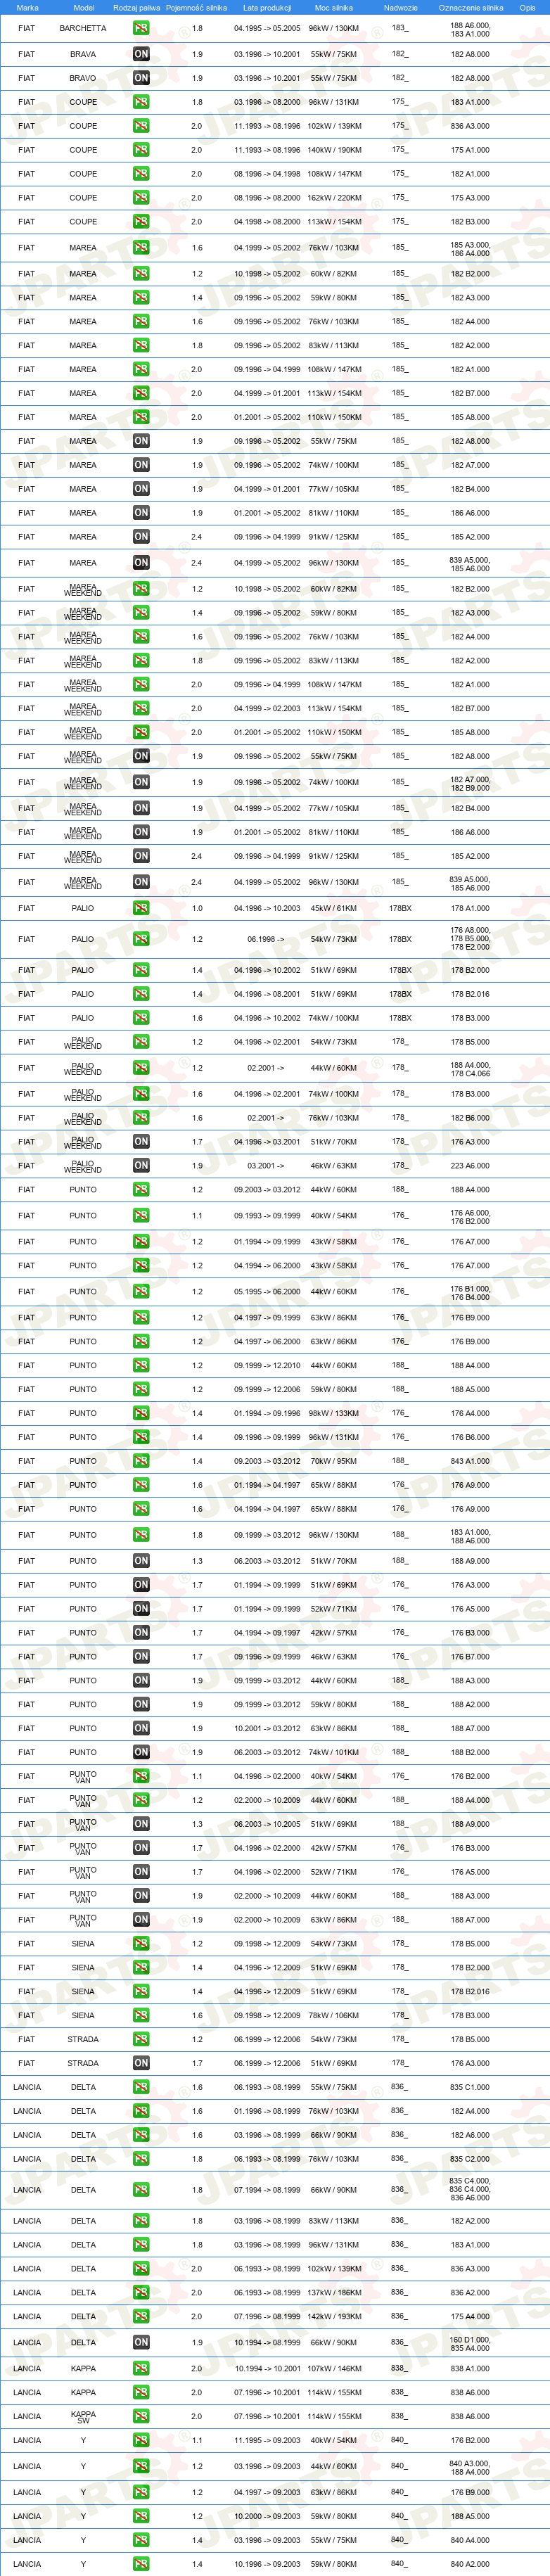Click the '137kW / 186KM' power cell
550x2576 pixels.
click(x=334, y=2292)
